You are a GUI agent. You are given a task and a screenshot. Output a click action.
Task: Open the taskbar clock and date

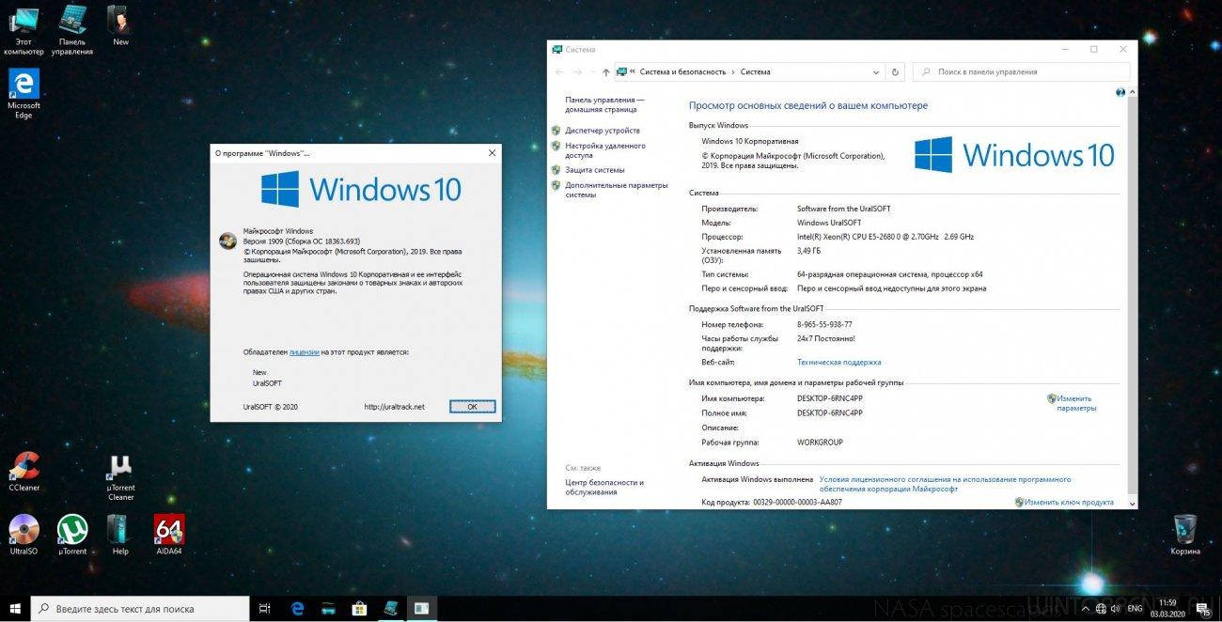point(1167,609)
